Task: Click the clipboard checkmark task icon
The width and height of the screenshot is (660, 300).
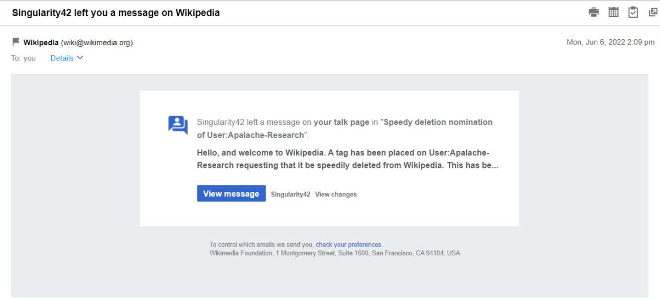Action: coord(633,12)
